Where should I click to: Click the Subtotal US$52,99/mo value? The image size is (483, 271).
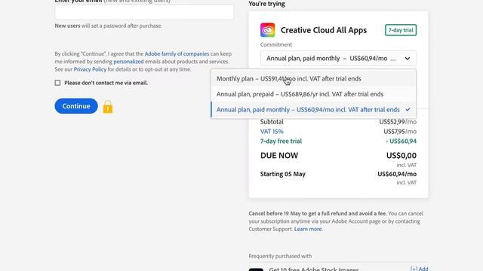point(398,122)
